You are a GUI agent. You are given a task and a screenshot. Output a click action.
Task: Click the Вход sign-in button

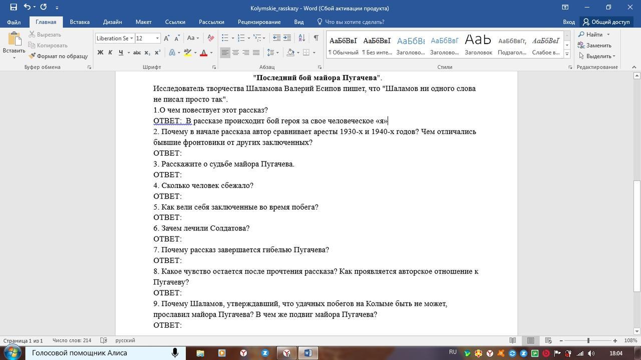(x=568, y=22)
